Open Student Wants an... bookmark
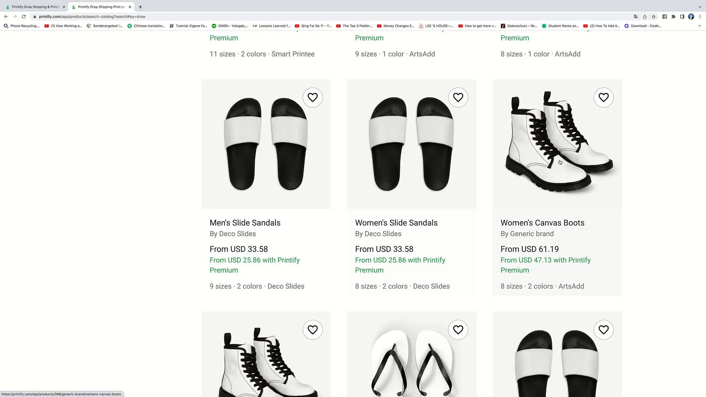Viewport: 706px width, 397px height. pyautogui.click(x=560, y=26)
